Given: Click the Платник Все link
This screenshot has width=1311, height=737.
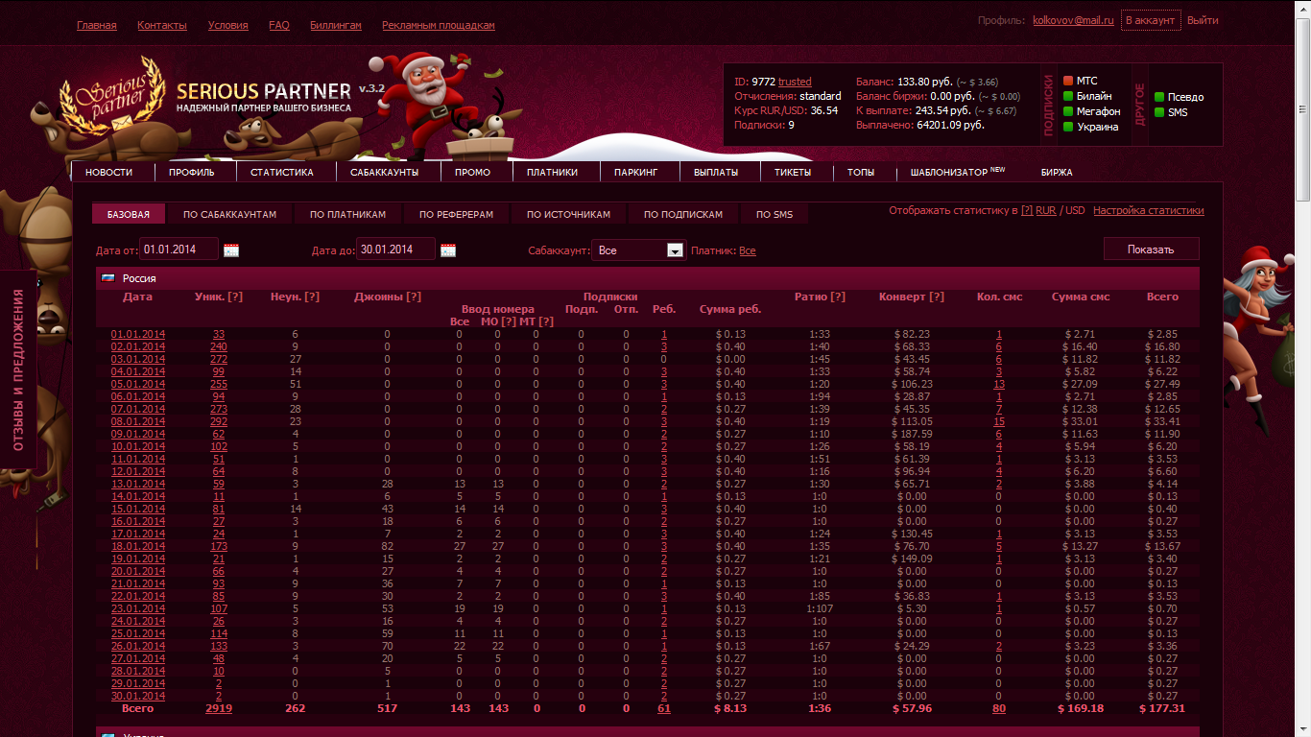Looking at the screenshot, I should pos(748,250).
